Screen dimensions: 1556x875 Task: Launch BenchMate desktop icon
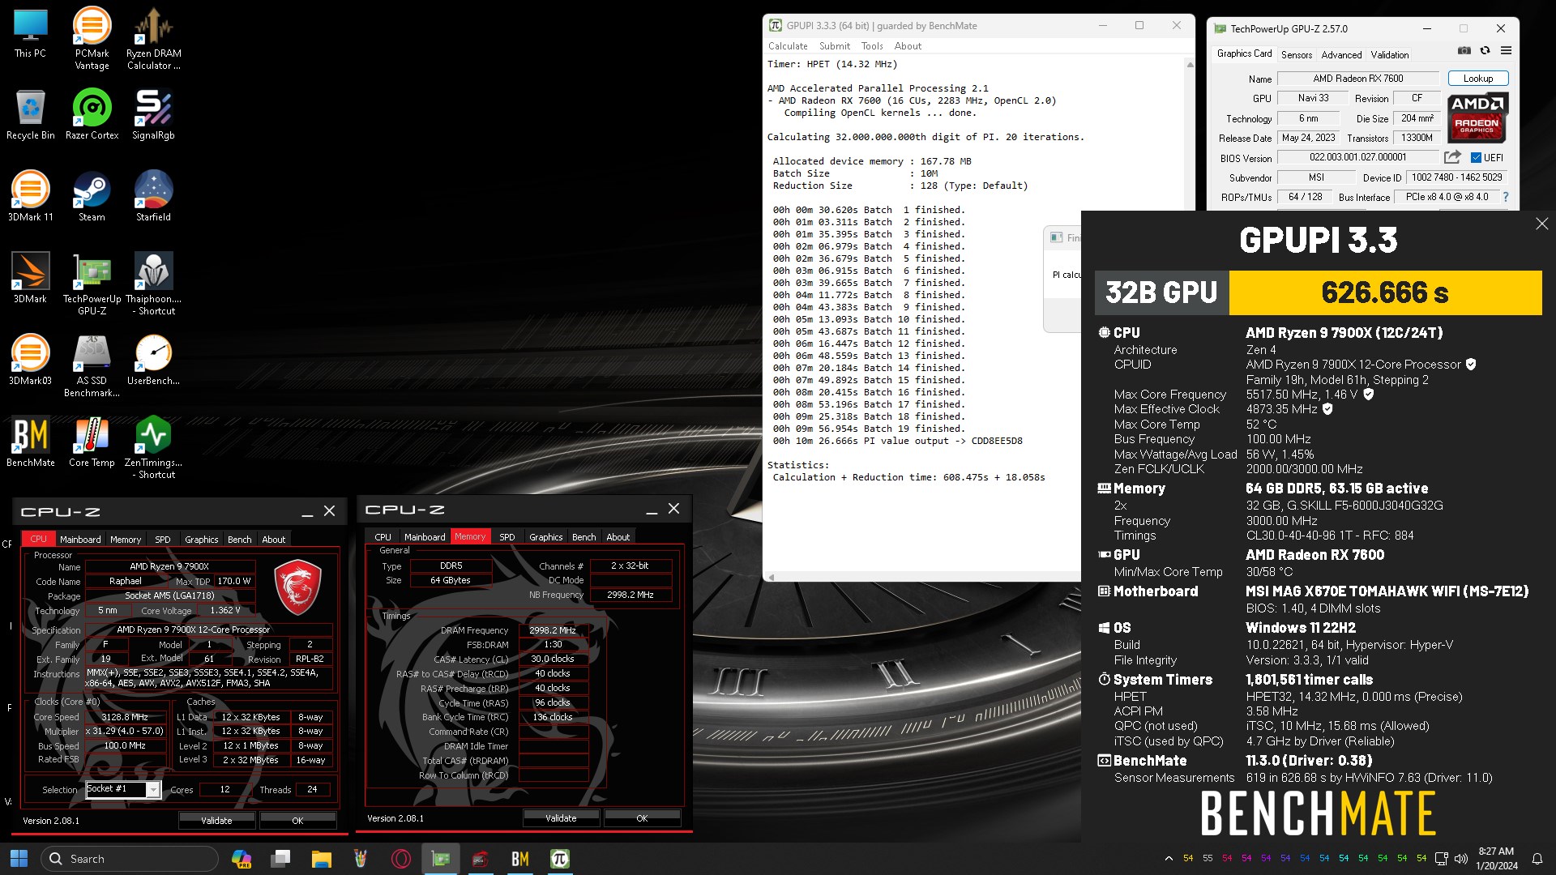point(30,442)
